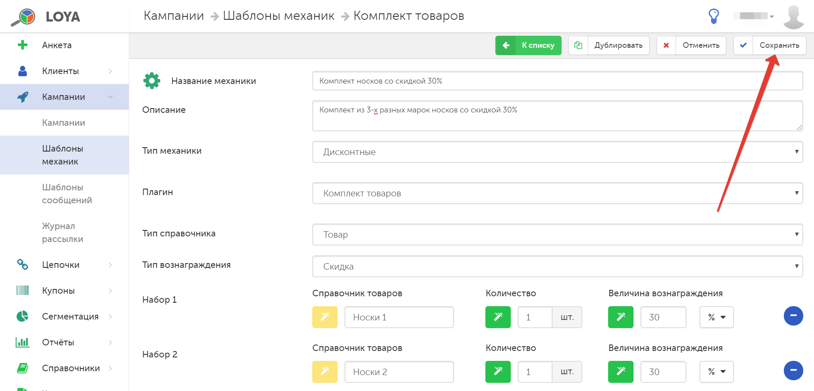The image size is (814, 391).
Task: Expand the Цепочки menu chevron
Action: [111, 265]
